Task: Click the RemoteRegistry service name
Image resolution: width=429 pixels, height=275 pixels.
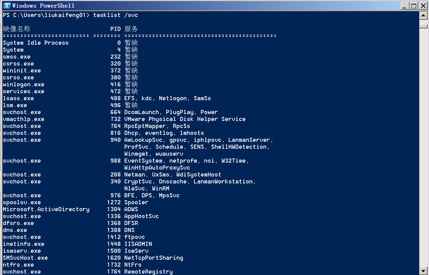Action: tap(149, 272)
